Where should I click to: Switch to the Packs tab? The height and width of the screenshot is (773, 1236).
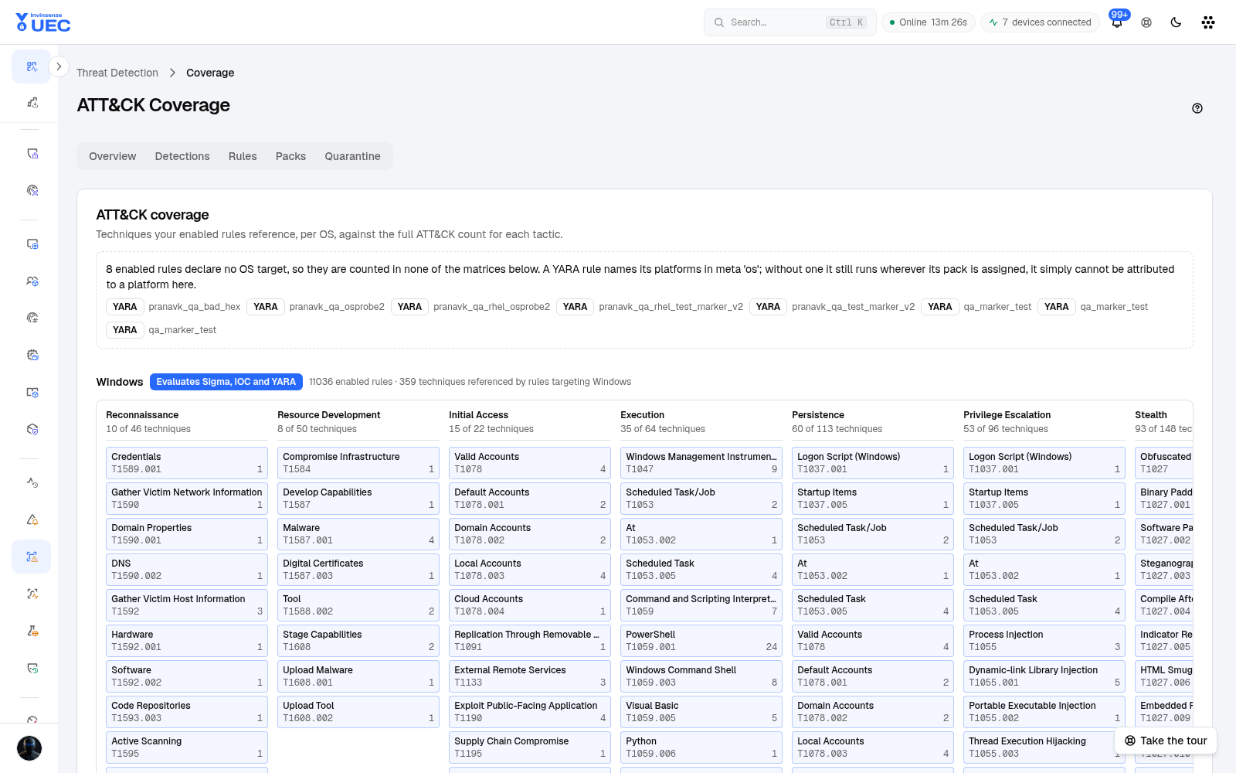pyautogui.click(x=290, y=156)
